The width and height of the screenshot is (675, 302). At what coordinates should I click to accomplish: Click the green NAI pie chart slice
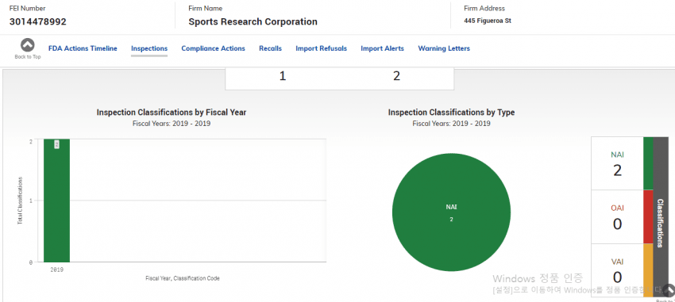point(451,212)
